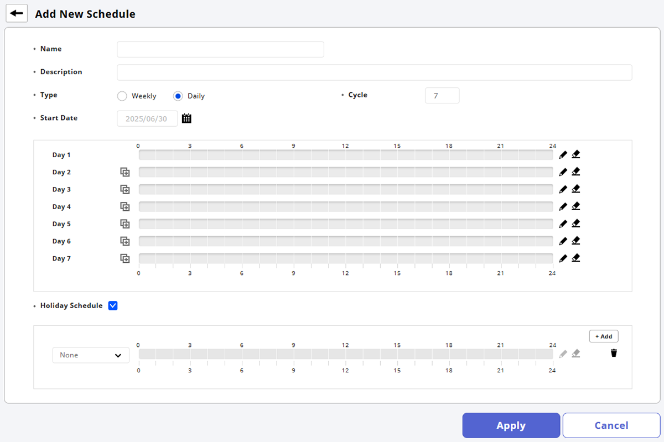Uncheck the Holiday Schedule checkbox
This screenshot has height=442, width=664.
(113, 305)
